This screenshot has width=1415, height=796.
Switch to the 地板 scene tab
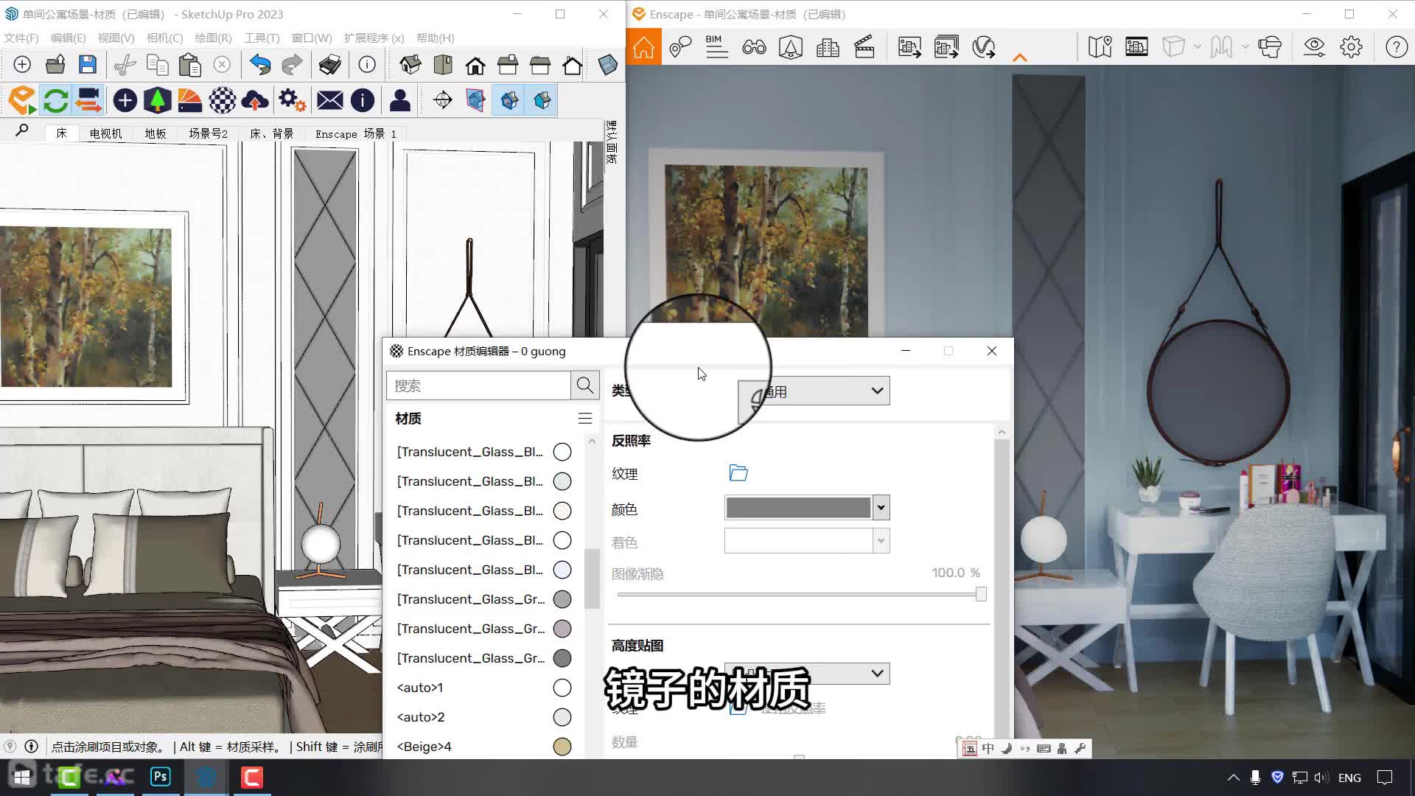[156, 133]
